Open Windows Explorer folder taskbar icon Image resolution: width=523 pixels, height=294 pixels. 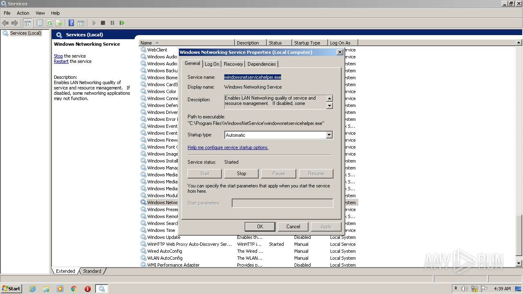pos(46,289)
